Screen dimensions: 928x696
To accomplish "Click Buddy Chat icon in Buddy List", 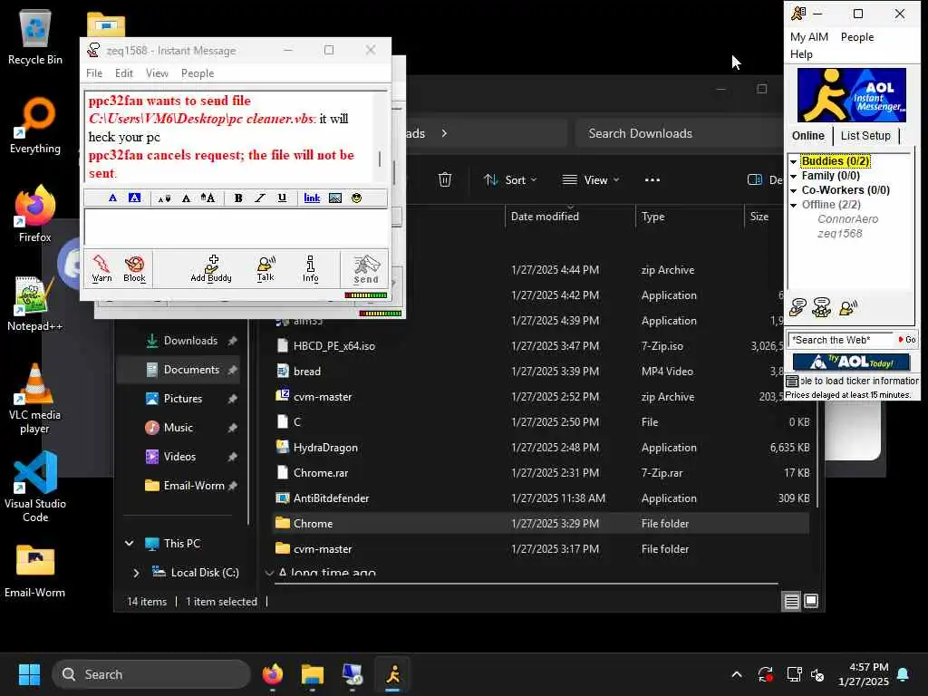I will (x=821, y=306).
